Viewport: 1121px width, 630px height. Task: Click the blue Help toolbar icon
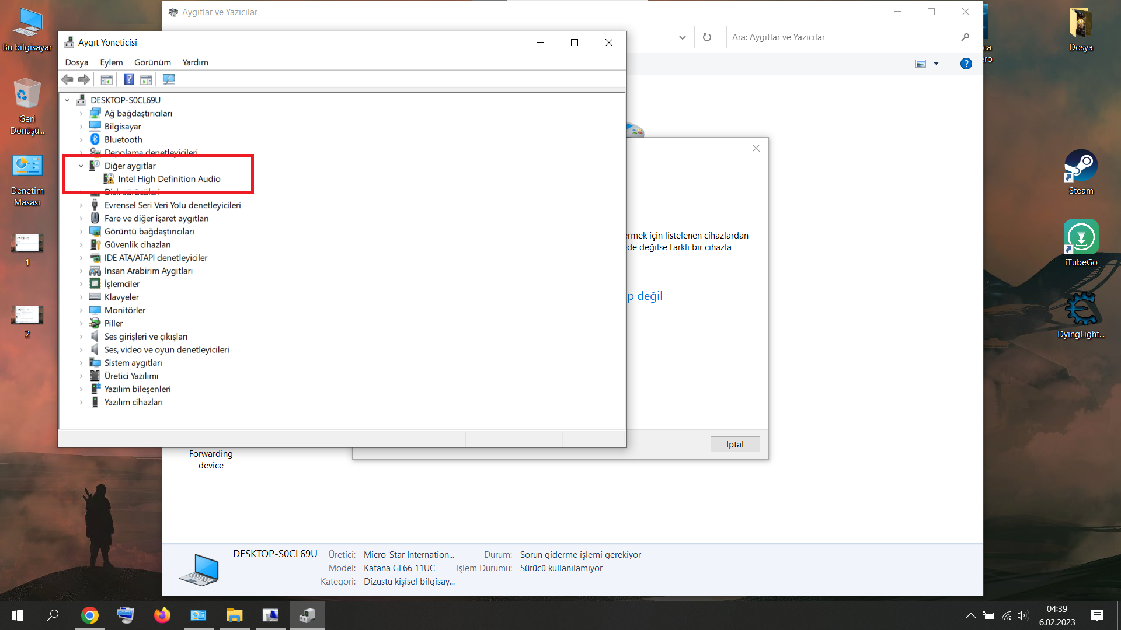tap(129, 79)
